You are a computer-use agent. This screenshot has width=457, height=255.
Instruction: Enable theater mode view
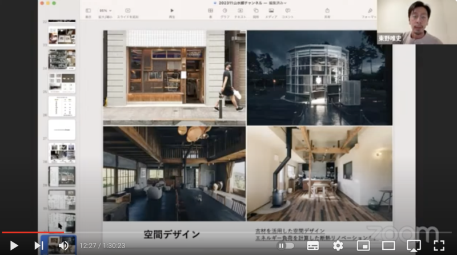[x=388, y=245]
